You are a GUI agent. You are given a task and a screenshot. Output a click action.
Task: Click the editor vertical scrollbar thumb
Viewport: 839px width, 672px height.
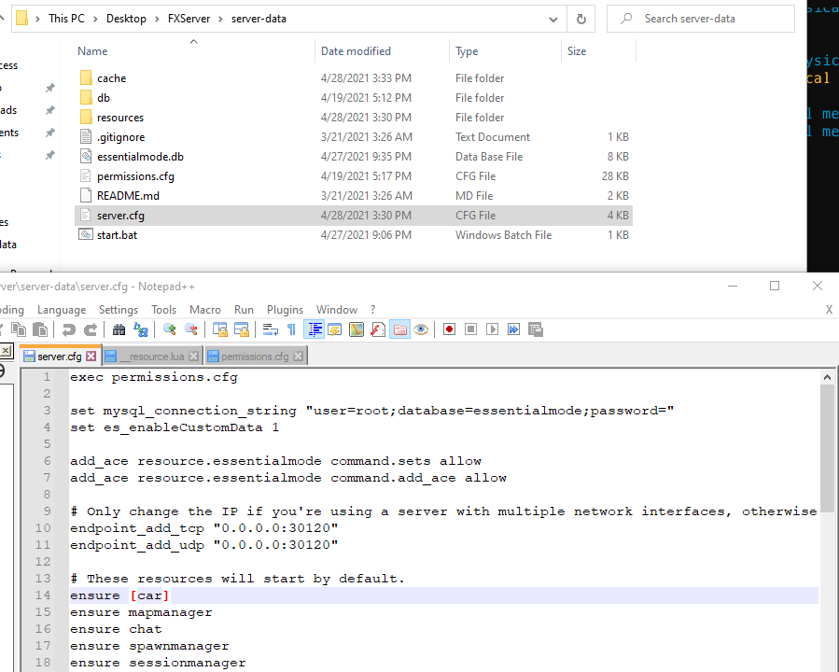click(827, 448)
